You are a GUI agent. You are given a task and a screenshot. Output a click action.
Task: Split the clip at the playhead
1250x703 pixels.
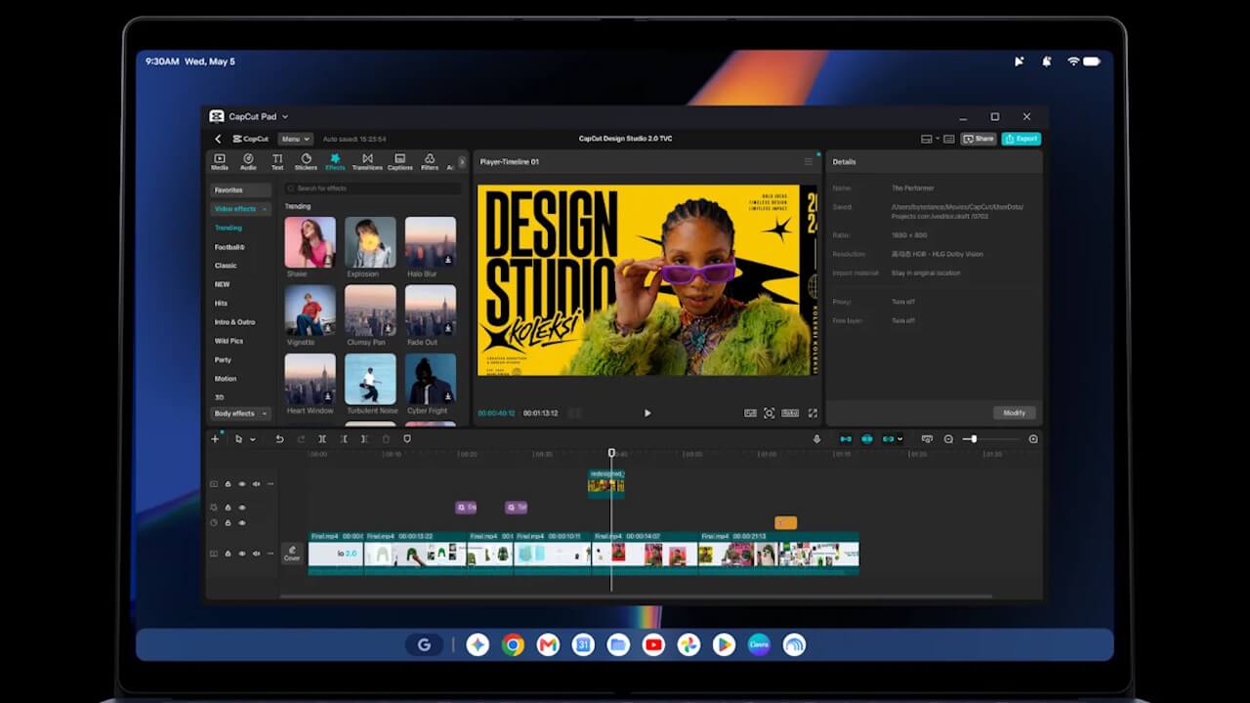[x=322, y=439]
